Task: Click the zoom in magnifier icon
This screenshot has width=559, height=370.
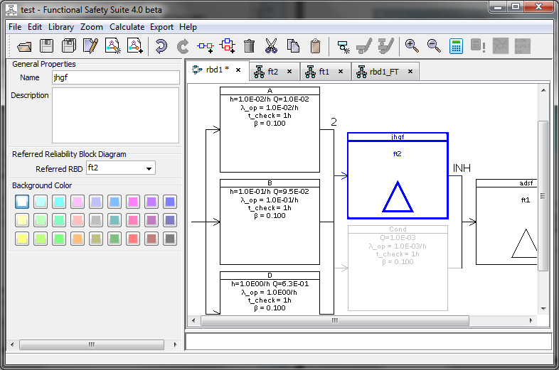Action: 412,46
